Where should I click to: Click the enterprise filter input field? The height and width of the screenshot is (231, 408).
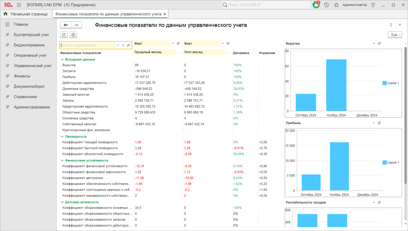pyautogui.click(x=88, y=45)
